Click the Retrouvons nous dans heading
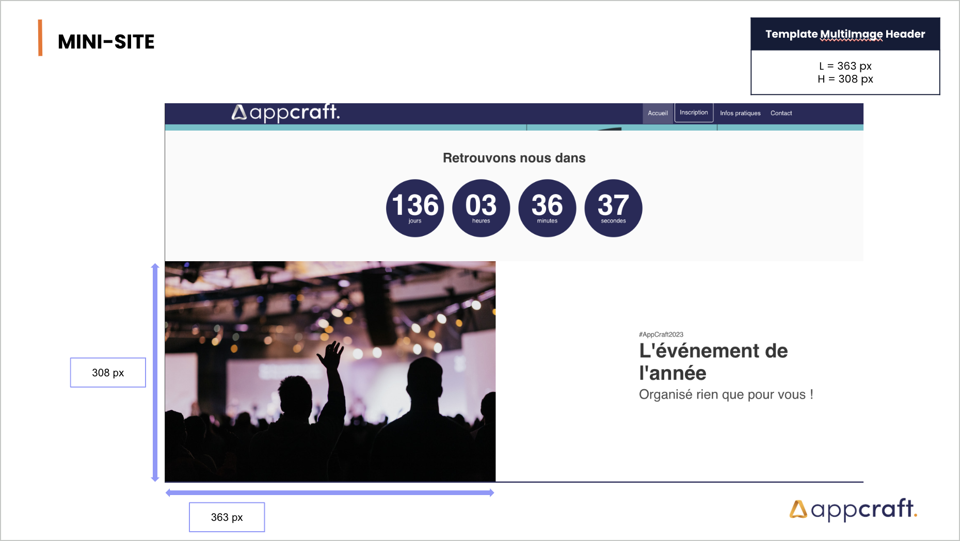 514,158
